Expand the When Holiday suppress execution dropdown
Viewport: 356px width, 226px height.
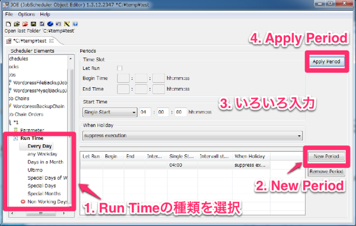[192, 136]
